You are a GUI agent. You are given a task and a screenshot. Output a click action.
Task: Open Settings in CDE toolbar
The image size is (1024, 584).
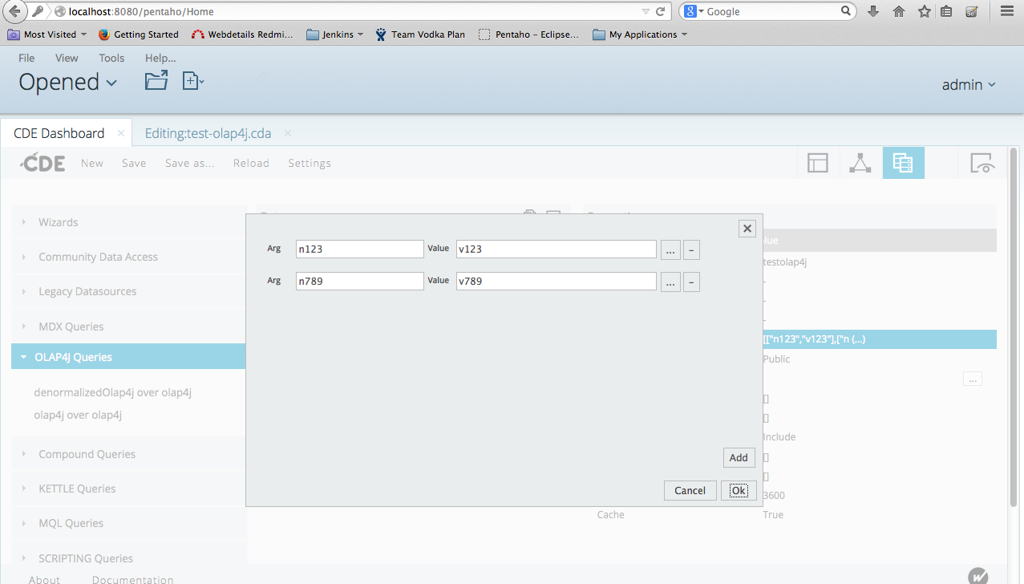[x=310, y=163]
